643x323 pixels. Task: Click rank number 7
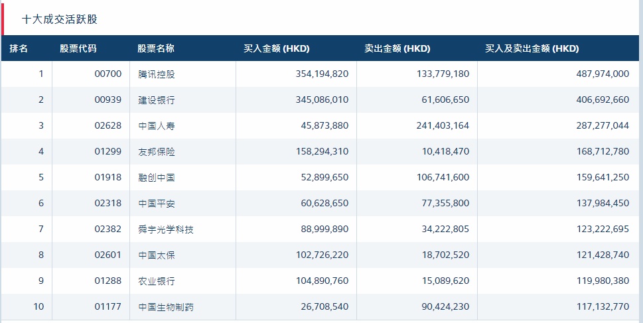click(41, 229)
